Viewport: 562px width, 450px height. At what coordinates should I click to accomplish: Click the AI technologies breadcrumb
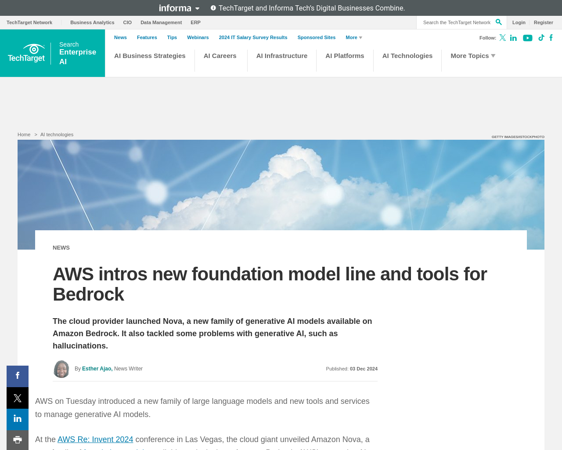tap(57, 134)
